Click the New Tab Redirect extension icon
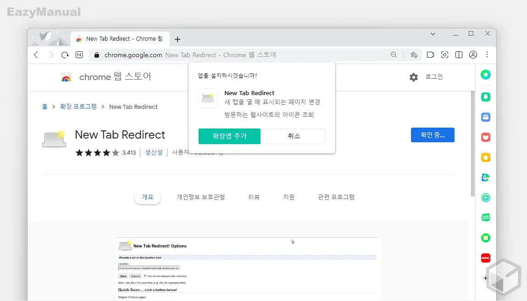Image resolution: width=527 pixels, height=301 pixels. click(54, 139)
